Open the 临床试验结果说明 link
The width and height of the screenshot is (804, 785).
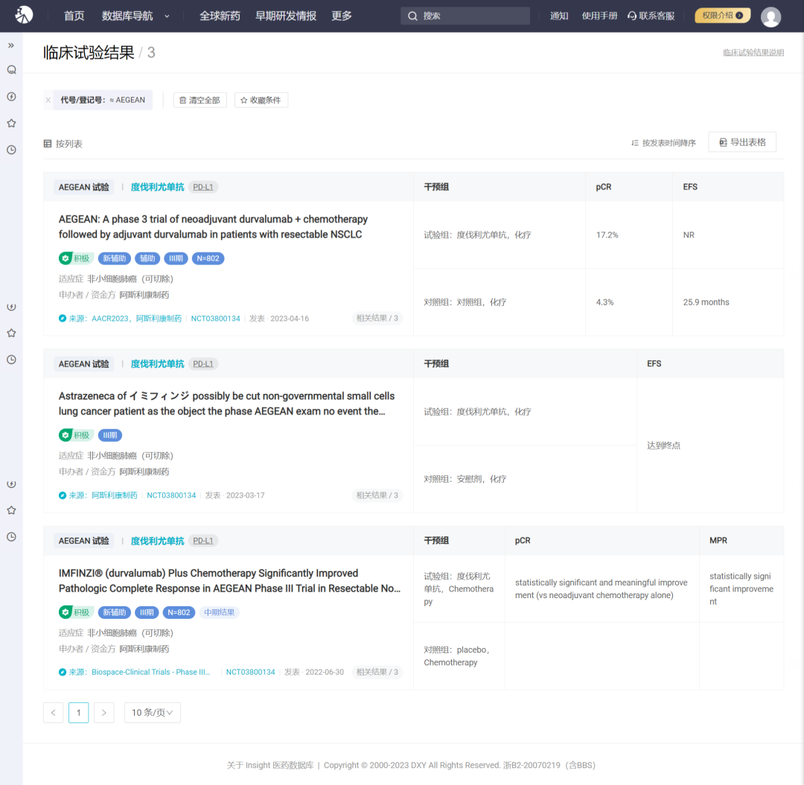[753, 53]
